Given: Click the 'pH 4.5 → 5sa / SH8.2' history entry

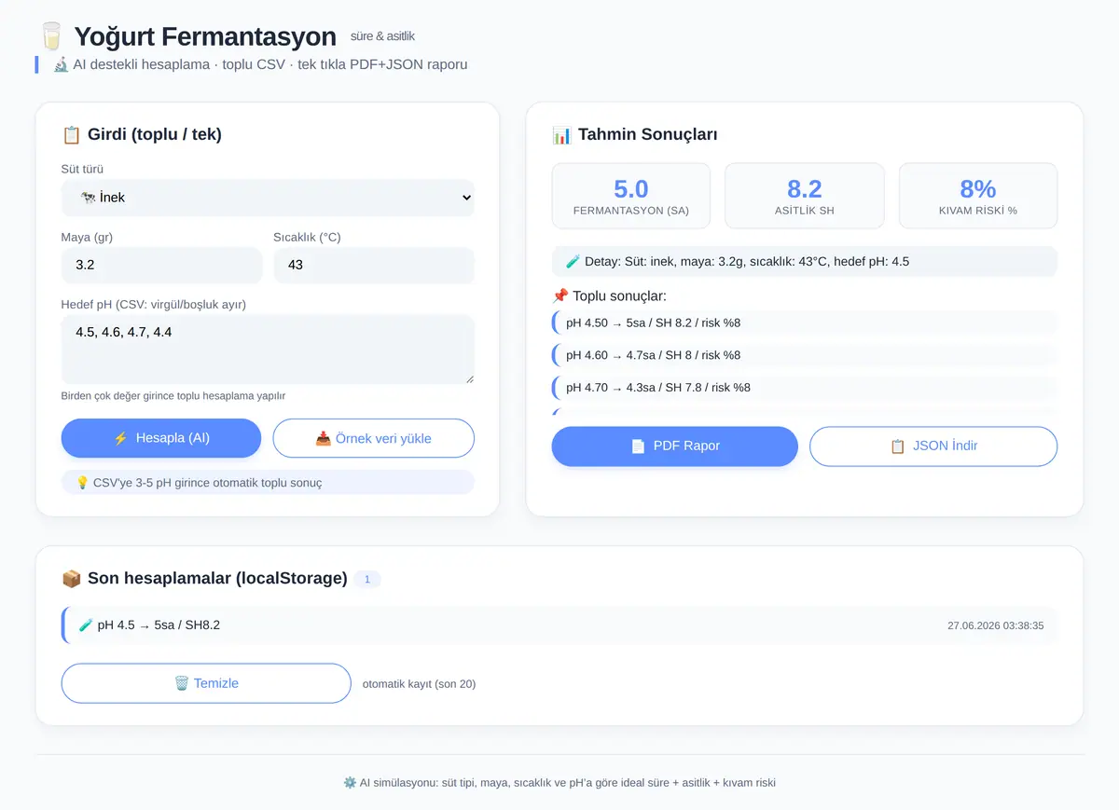Looking at the screenshot, I should pyautogui.click(x=559, y=625).
